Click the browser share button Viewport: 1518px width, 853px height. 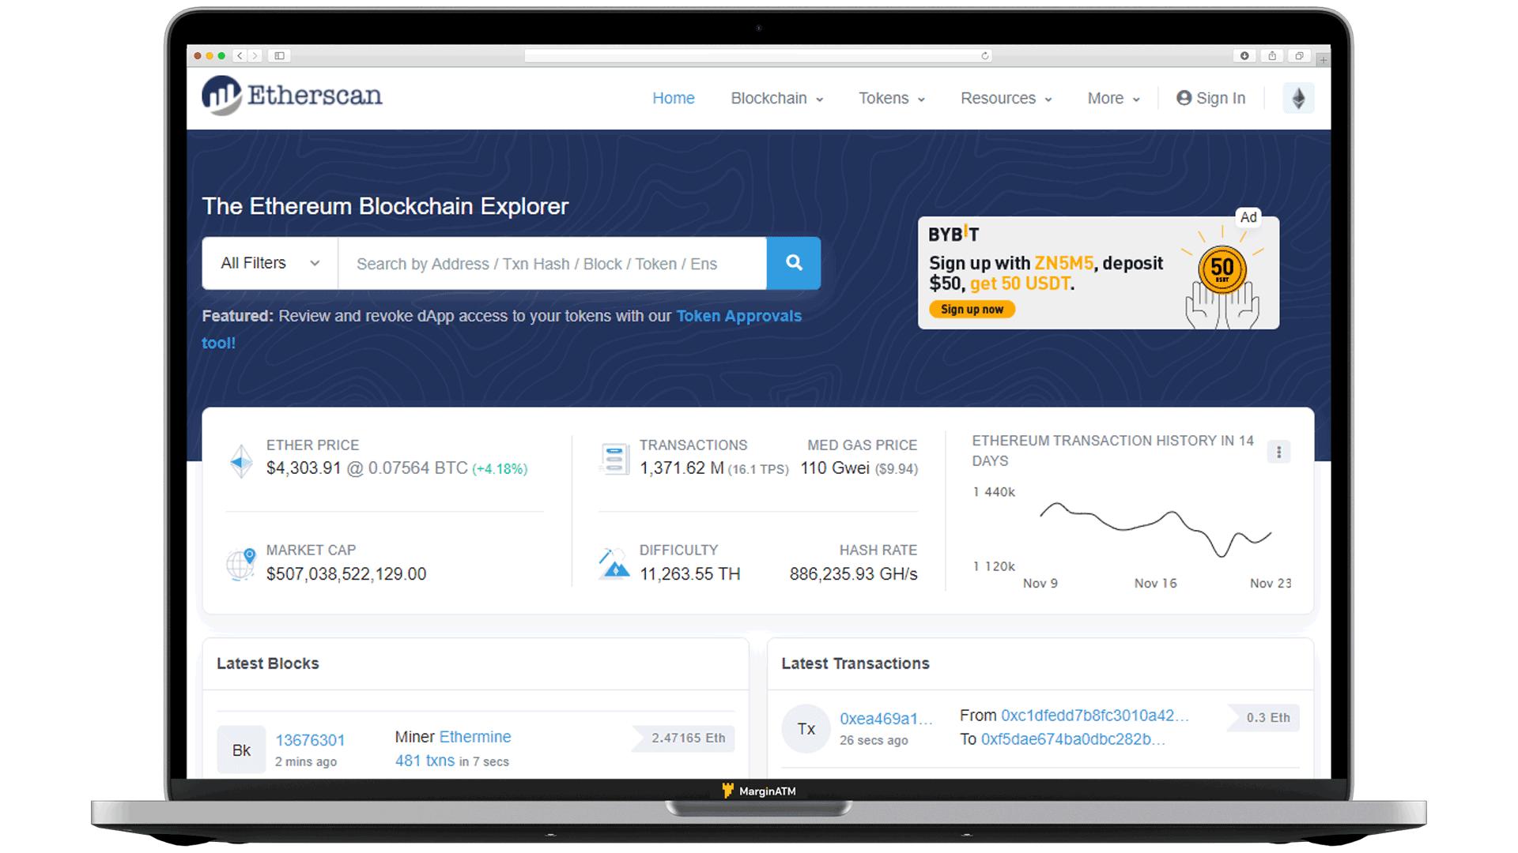pos(1271,55)
